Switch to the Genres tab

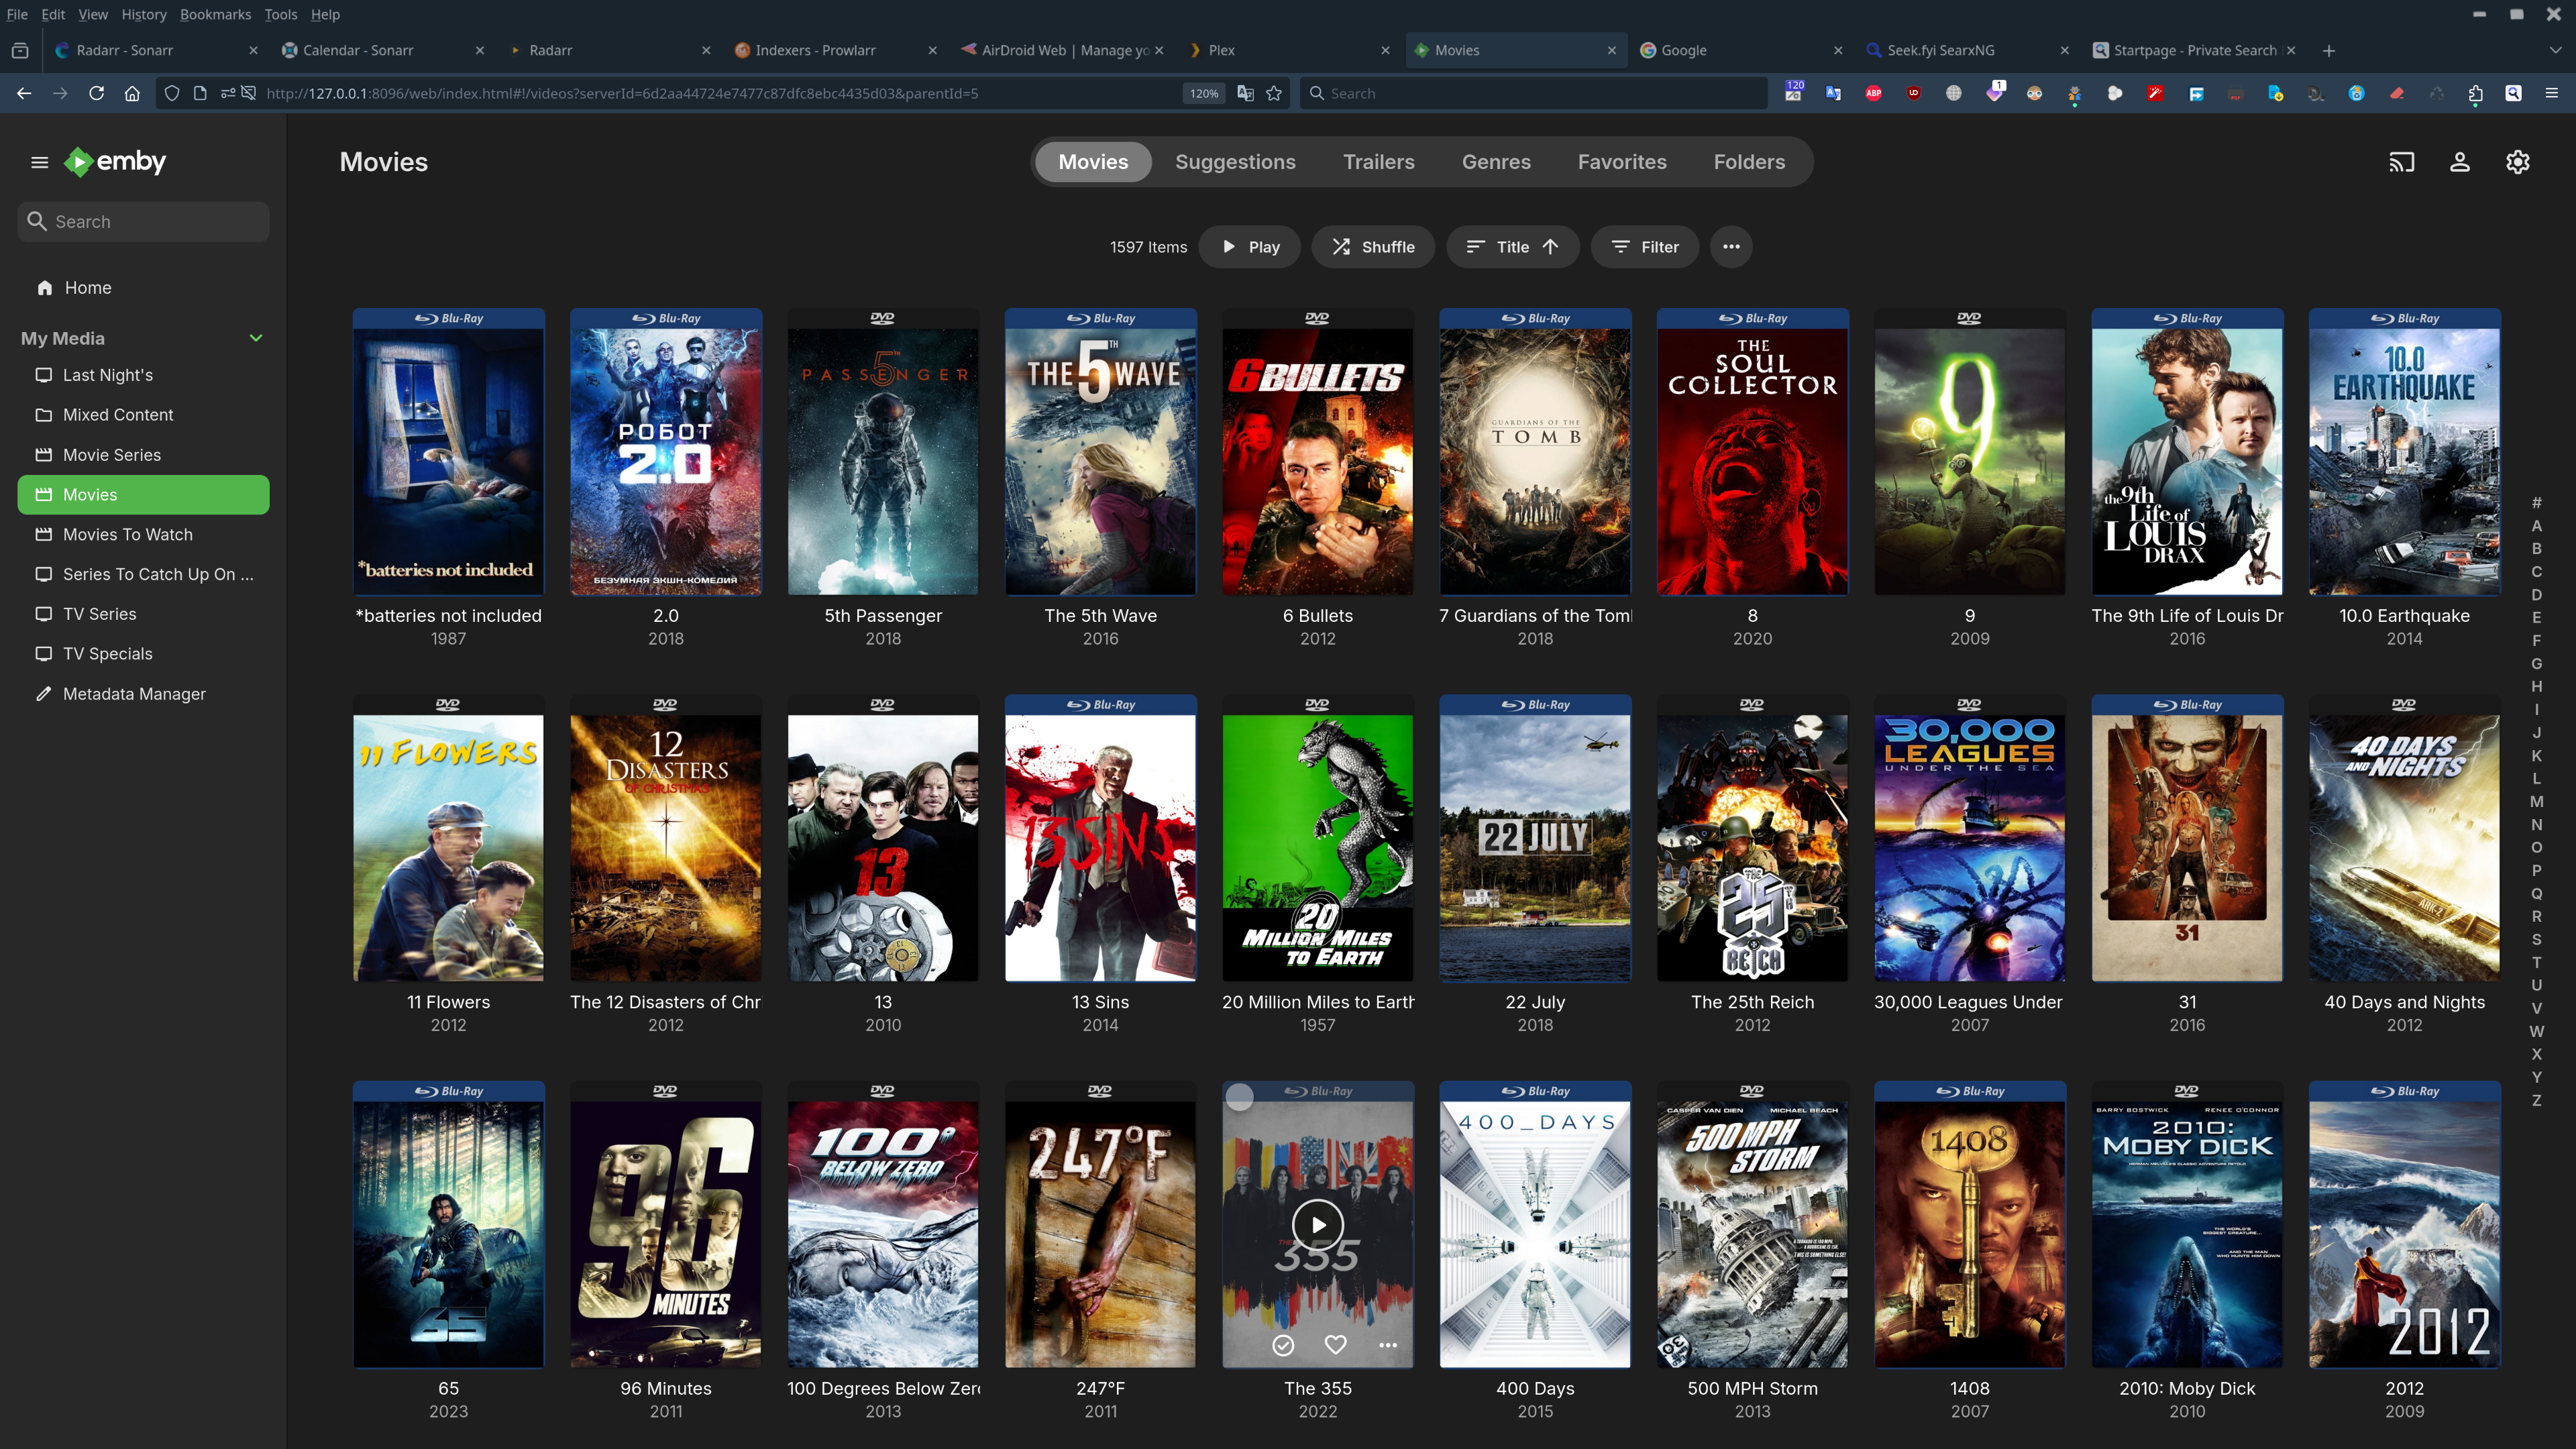coord(1496,162)
